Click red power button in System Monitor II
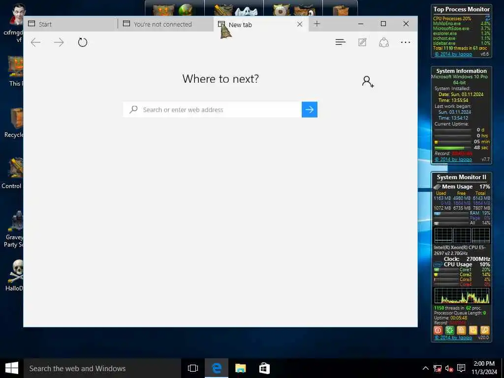 438,330
